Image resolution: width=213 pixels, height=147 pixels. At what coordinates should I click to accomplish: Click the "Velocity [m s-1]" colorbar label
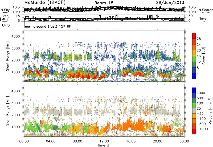(x=210, y=111)
